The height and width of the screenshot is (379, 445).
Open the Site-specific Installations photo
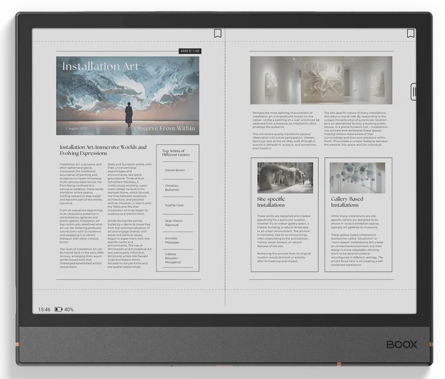click(285, 177)
